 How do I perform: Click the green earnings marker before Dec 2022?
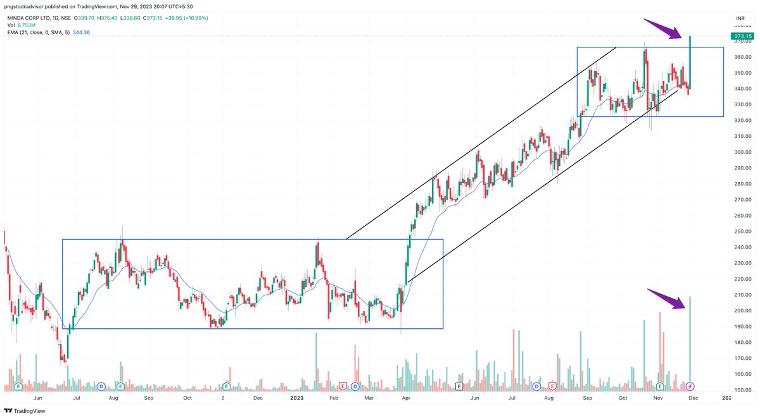(227, 386)
